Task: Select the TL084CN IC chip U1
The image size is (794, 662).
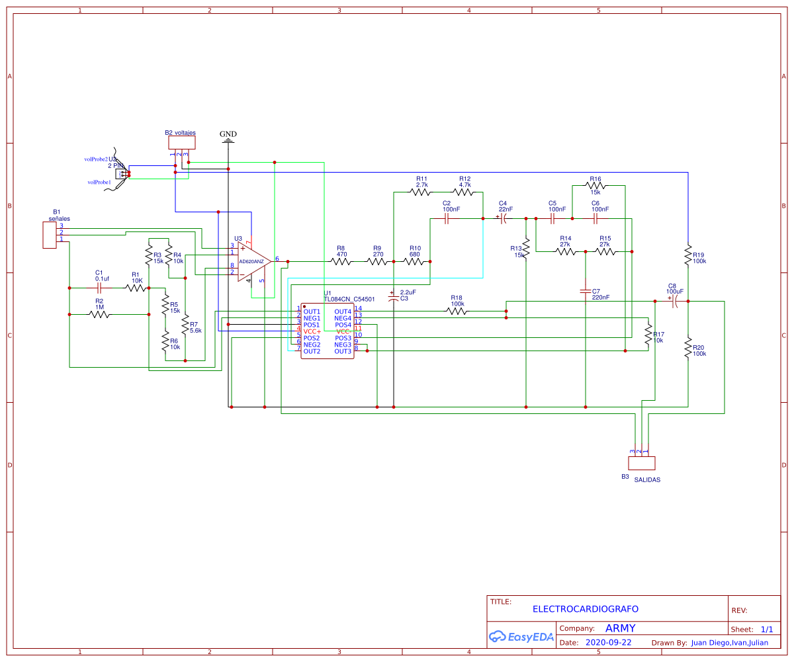Action: 327,331
